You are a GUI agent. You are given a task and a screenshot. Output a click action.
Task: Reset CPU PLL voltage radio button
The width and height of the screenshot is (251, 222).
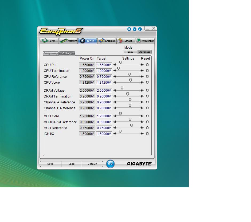[x=147, y=65]
